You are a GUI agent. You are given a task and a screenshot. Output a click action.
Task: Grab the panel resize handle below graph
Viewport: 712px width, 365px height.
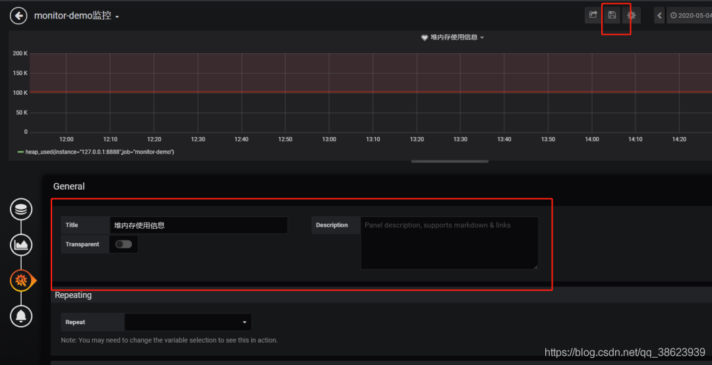coord(450,161)
